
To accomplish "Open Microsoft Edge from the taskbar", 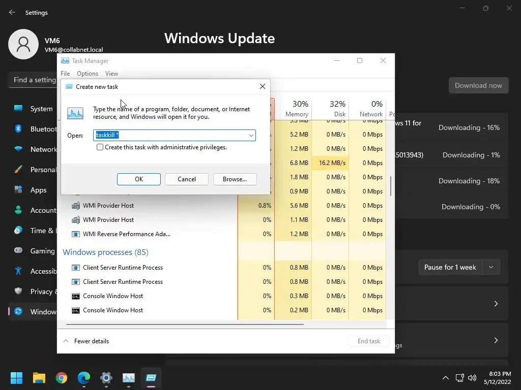I will tap(84, 378).
